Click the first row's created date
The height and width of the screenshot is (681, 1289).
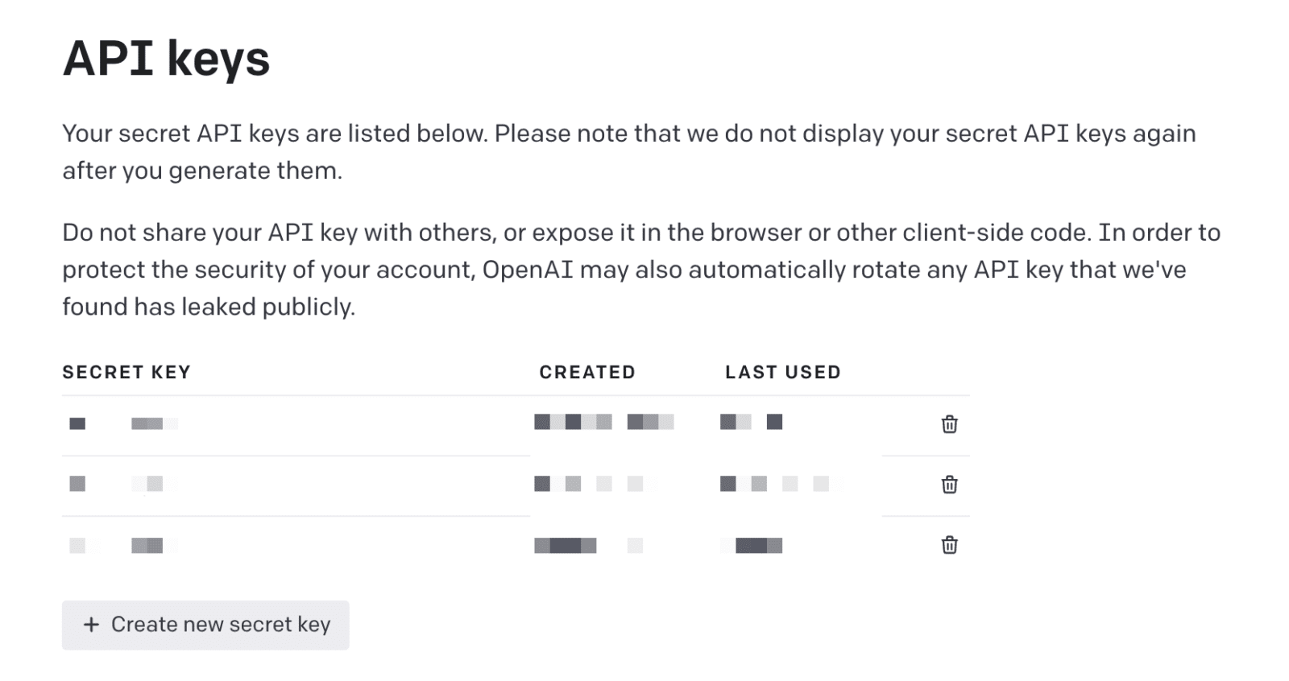point(603,422)
